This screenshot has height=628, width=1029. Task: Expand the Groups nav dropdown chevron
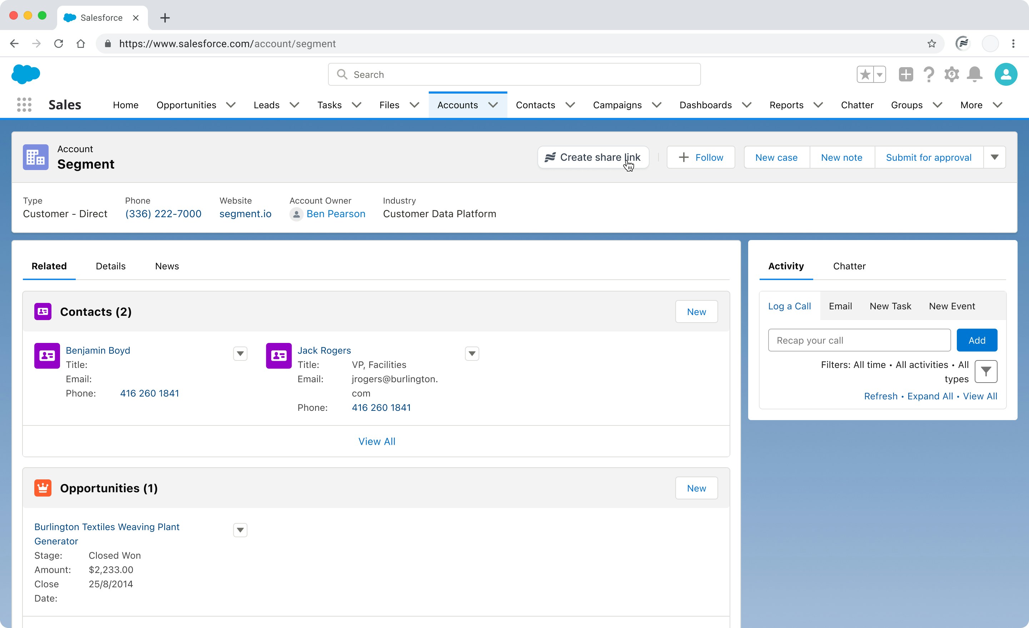(937, 105)
